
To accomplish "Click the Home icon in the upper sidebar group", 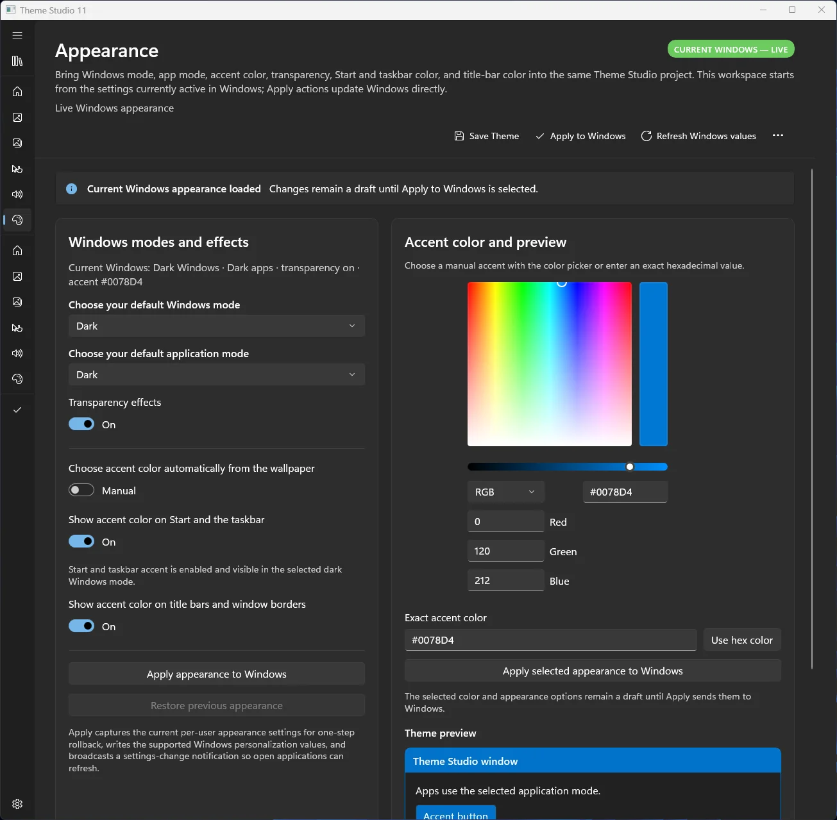I will pos(17,92).
